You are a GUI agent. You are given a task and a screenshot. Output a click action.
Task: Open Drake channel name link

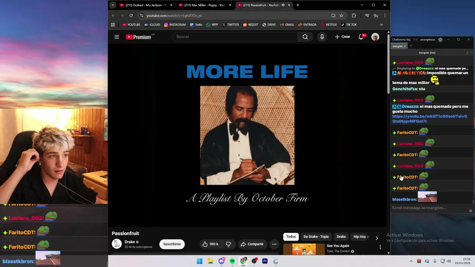tap(130, 242)
